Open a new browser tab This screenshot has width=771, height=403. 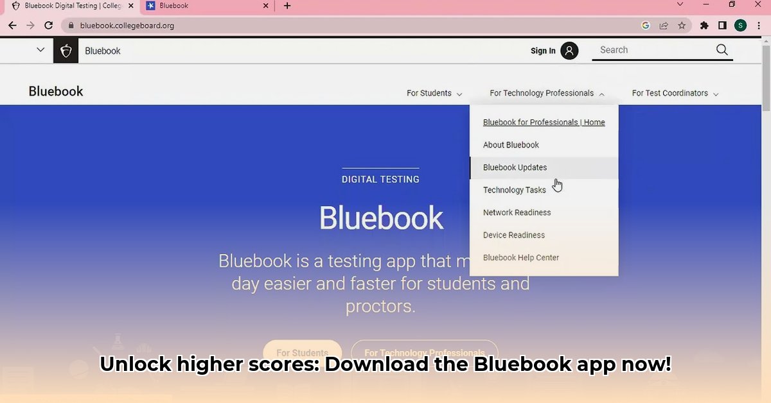tap(287, 6)
